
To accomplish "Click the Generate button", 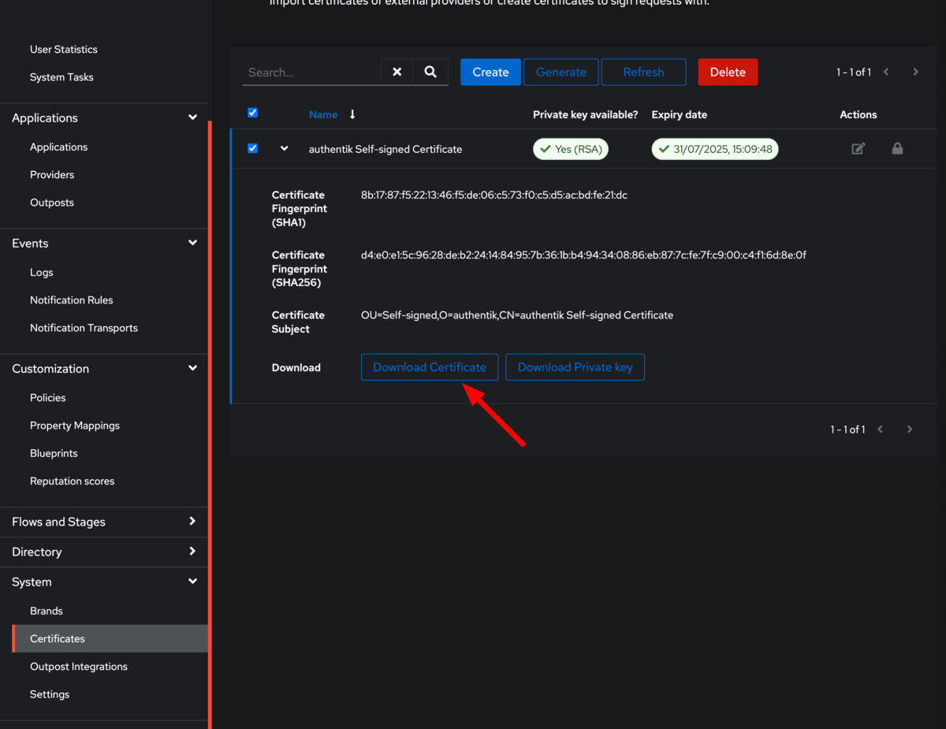I will pos(561,72).
